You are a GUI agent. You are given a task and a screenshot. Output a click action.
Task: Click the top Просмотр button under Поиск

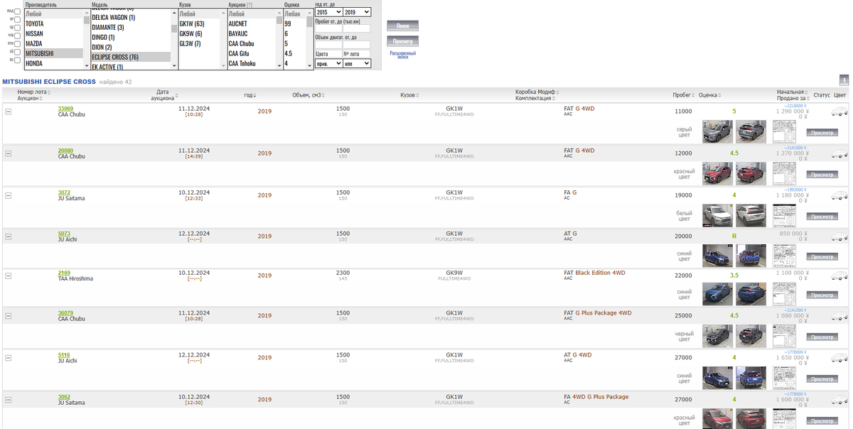pyautogui.click(x=402, y=41)
